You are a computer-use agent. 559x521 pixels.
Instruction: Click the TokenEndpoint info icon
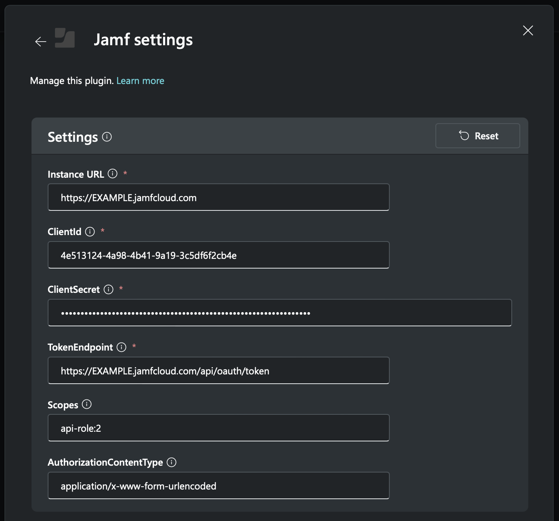click(x=121, y=347)
